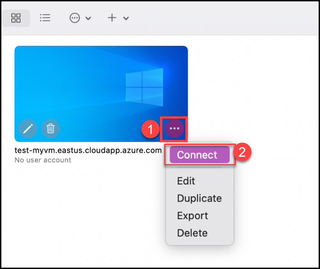
Task: Select Connect in the context menu
Action: point(200,154)
